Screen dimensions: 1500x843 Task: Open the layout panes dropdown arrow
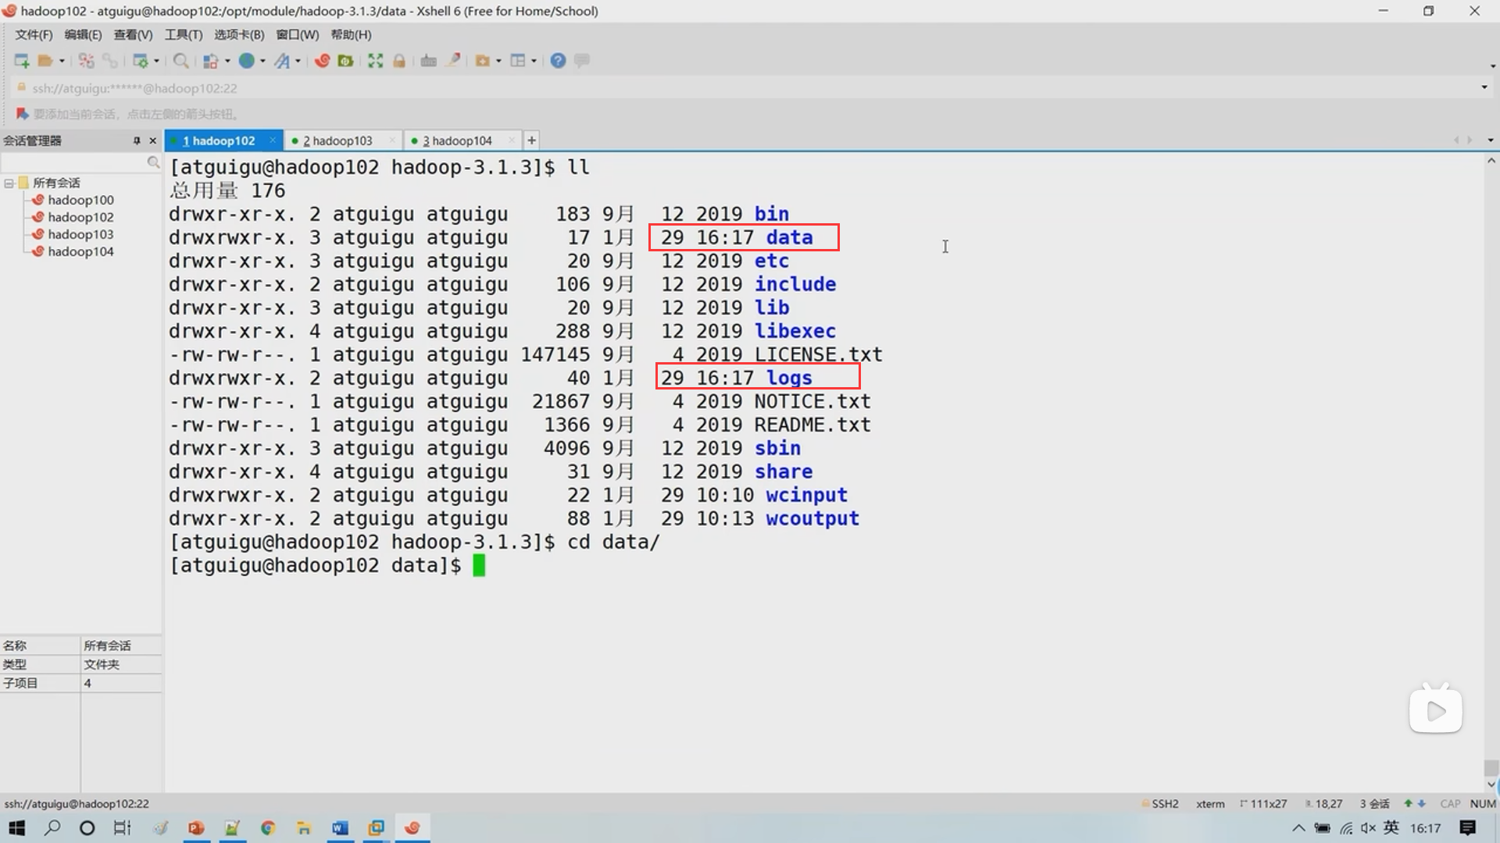tap(534, 61)
